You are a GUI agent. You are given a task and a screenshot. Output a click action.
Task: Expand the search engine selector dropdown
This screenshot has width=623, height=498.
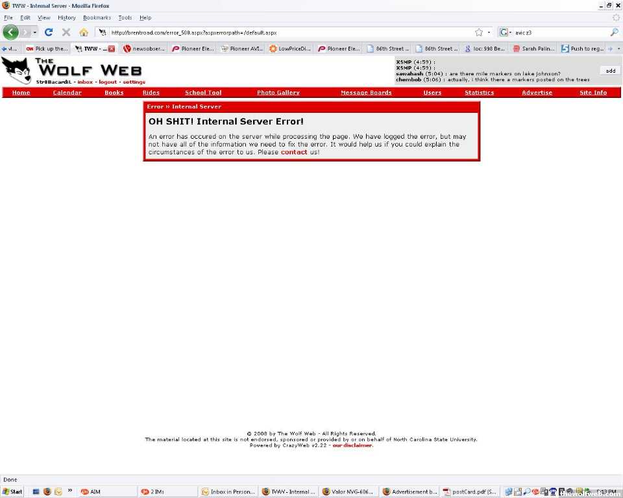(506, 32)
